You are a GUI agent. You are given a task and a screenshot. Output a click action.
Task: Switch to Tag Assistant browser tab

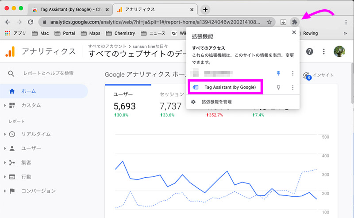point(70,9)
